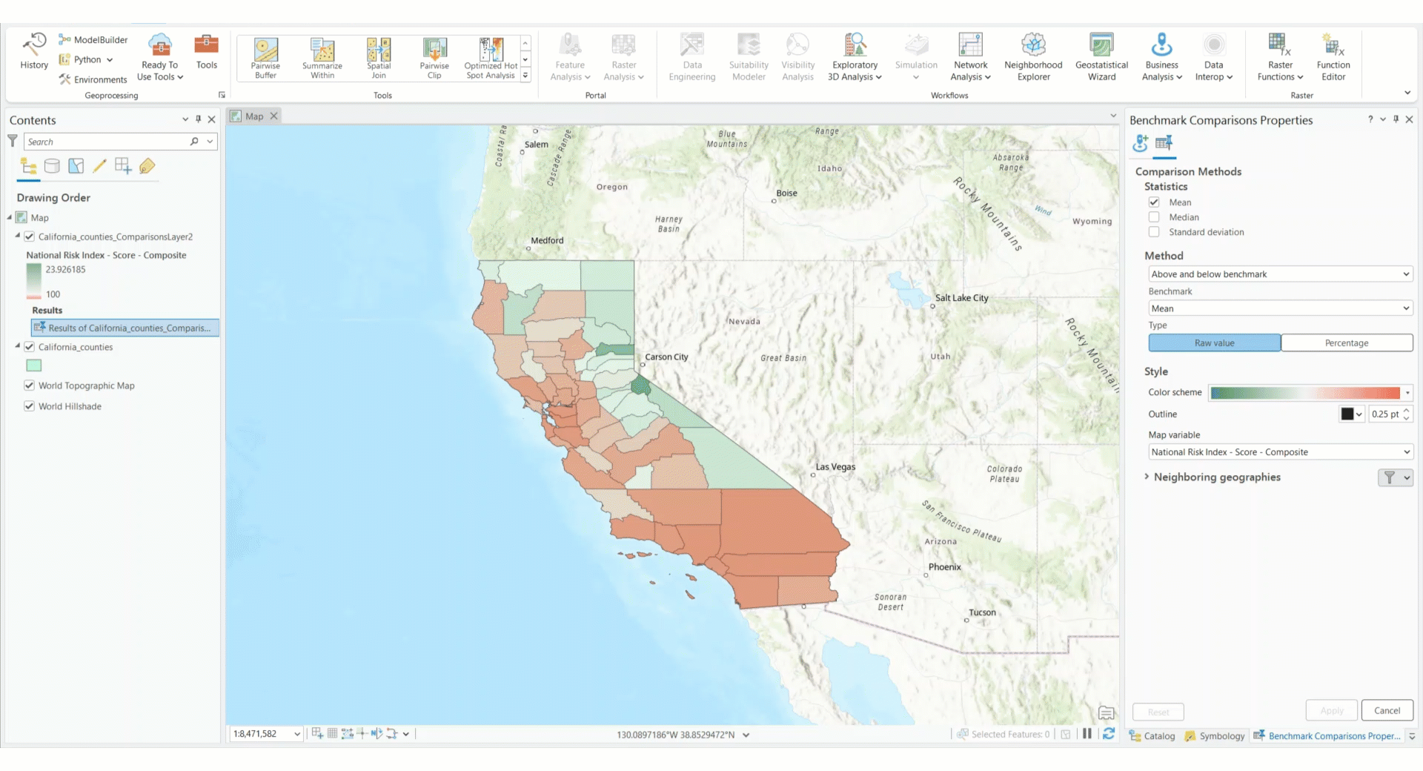Open the Pairwise Buffer tool
1423x771 pixels.
coord(265,58)
